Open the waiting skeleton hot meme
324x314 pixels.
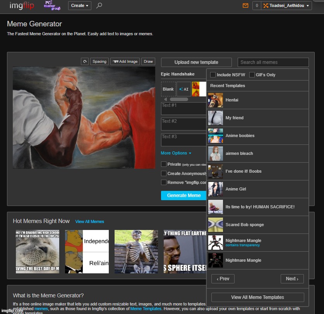(x=136, y=252)
